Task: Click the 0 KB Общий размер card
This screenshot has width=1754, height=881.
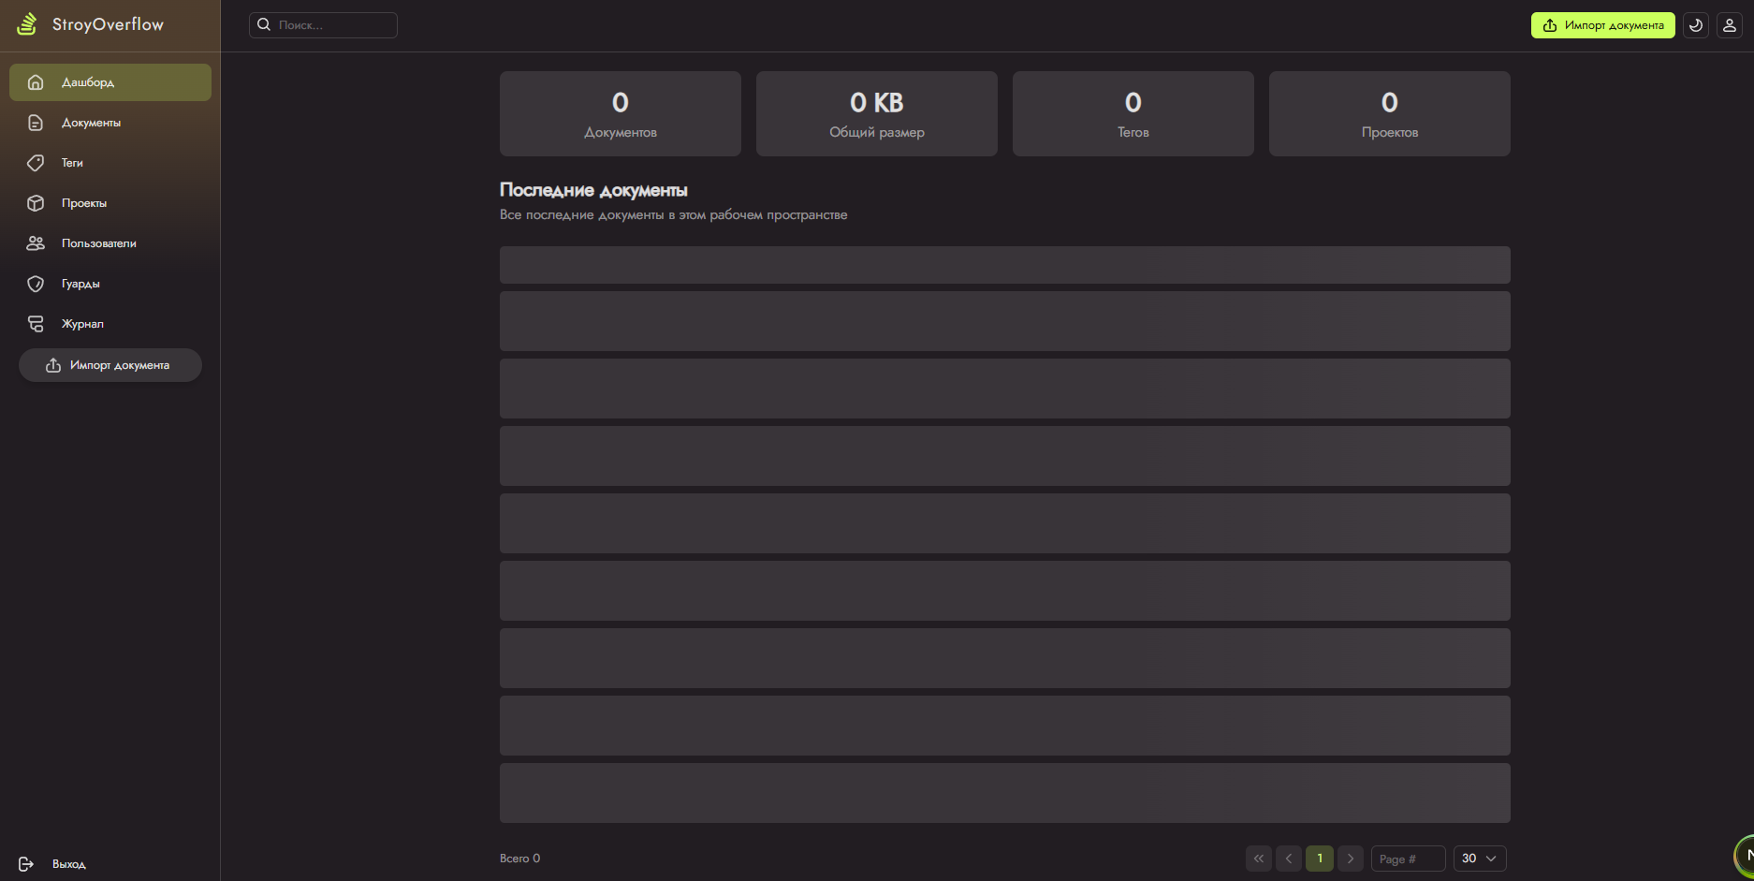Action: [x=877, y=113]
